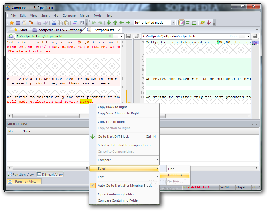Select Diff Block in submenu
Screen dimensions: 268x211
point(175,175)
